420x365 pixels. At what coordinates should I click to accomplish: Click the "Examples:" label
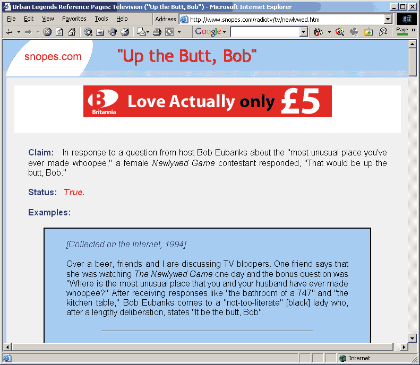click(49, 212)
